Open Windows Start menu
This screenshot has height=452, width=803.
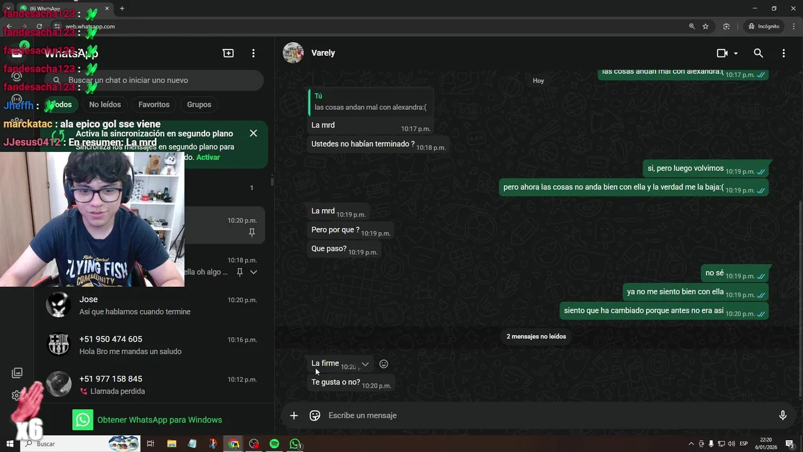click(x=9, y=444)
